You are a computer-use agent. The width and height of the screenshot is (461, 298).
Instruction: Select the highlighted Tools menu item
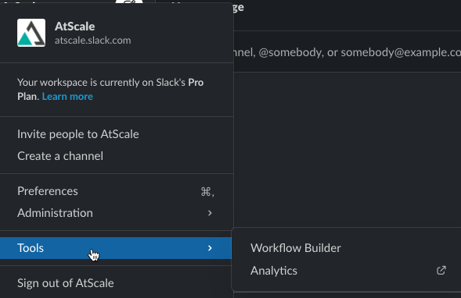coord(116,248)
